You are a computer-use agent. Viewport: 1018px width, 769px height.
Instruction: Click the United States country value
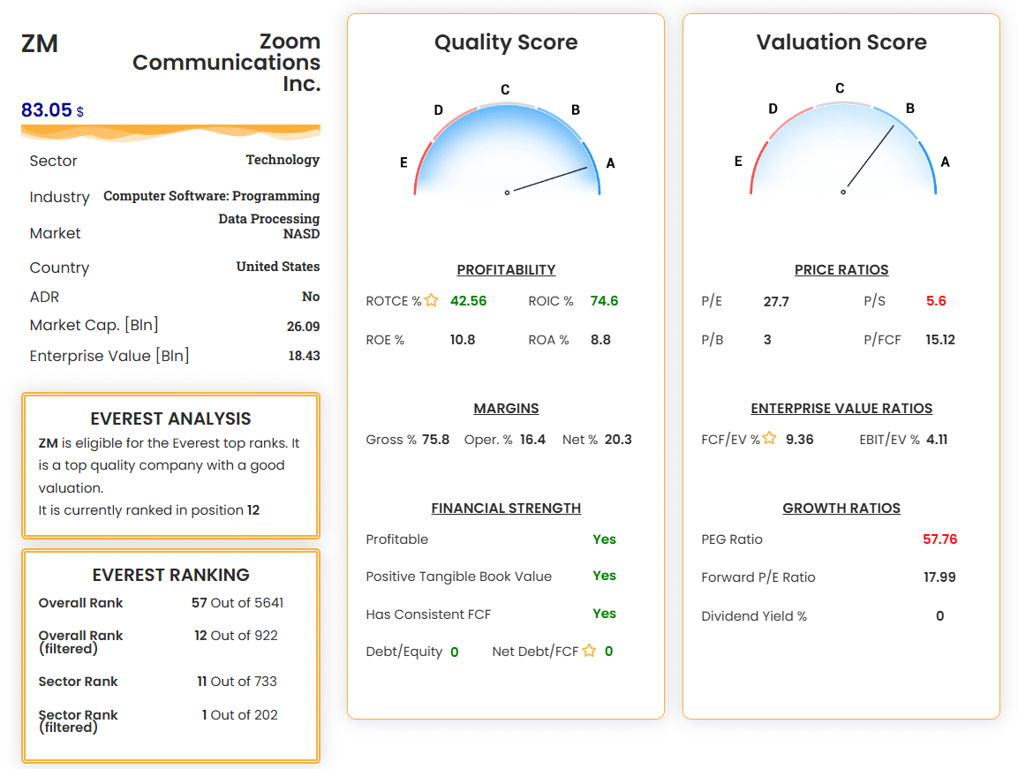pyautogui.click(x=278, y=267)
